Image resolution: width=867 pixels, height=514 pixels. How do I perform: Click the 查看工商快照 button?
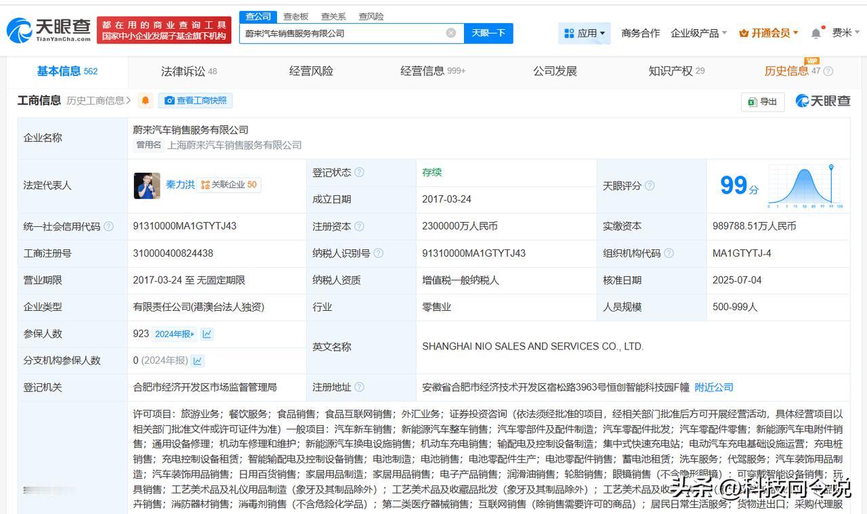[195, 101]
